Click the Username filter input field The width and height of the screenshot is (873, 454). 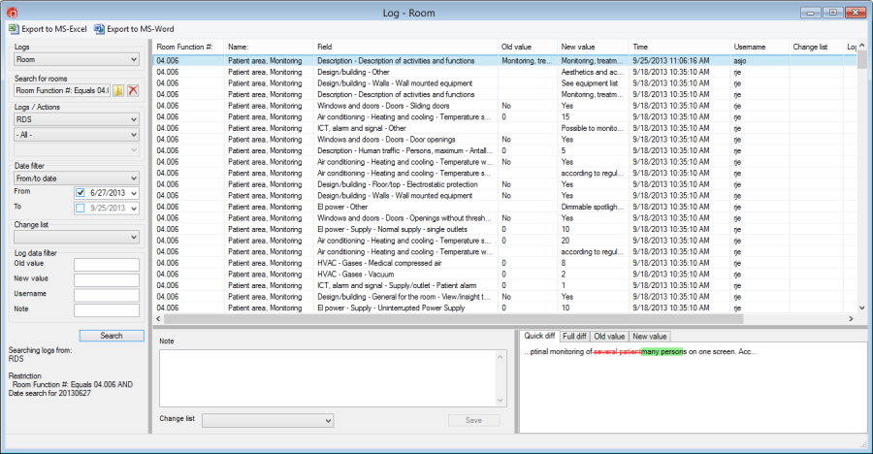106,295
